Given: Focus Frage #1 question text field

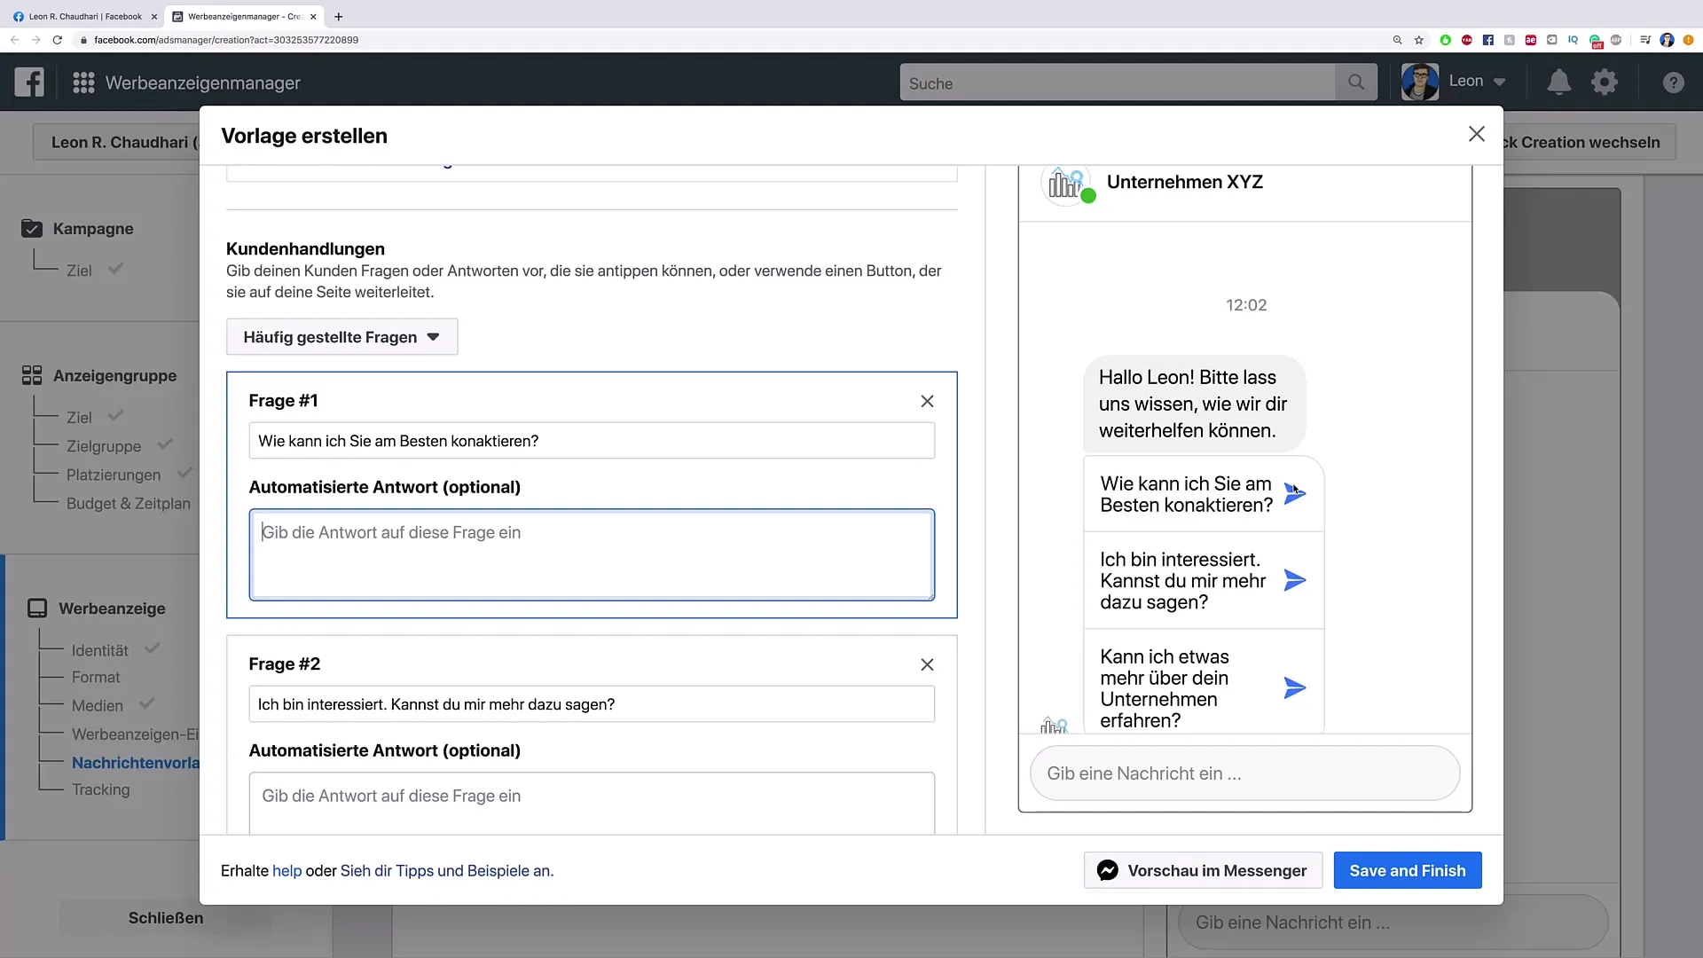Looking at the screenshot, I should (x=592, y=441).
